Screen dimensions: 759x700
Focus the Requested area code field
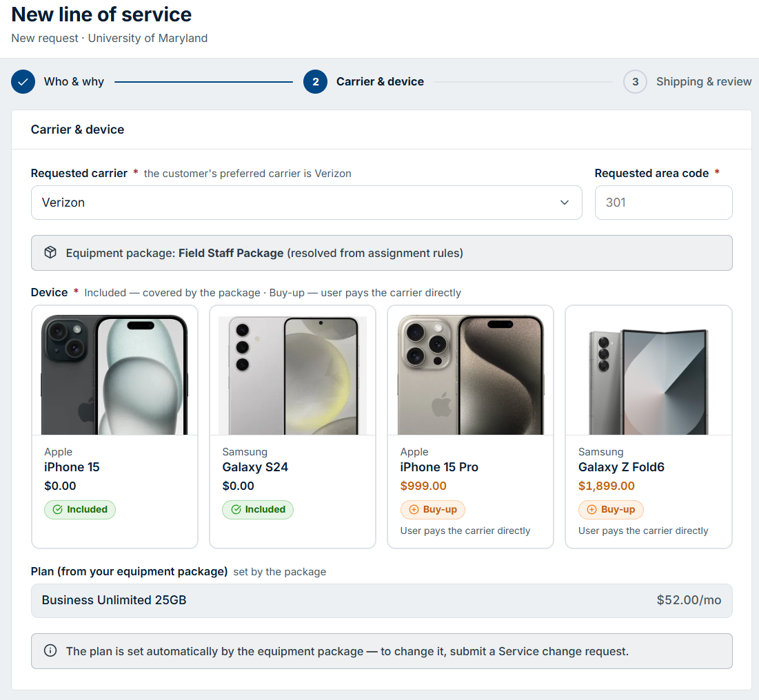663,203
